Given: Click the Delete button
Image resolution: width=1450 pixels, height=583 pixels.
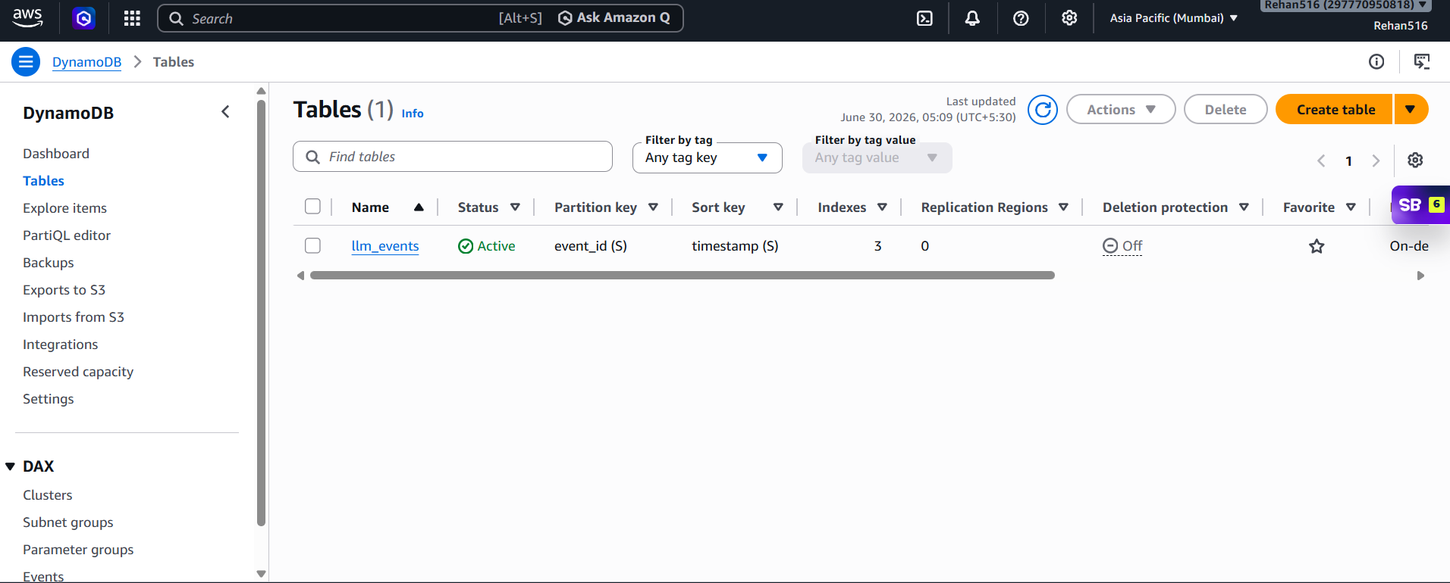Looking at the screenshot, I should tap(1226, 110).
